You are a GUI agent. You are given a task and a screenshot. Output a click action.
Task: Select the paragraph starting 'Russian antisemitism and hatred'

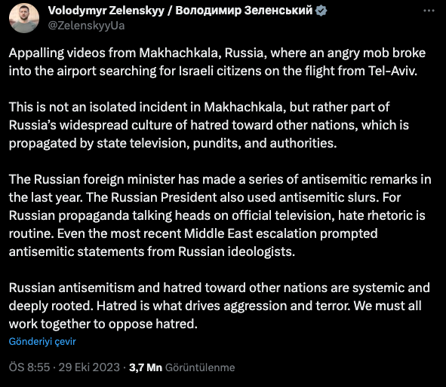(x=220, y=306)
